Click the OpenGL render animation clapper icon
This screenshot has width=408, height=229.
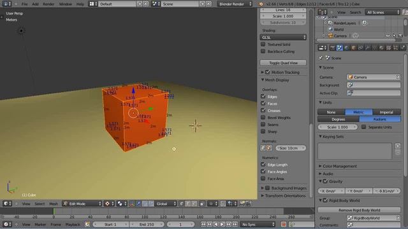pos(248,204)
